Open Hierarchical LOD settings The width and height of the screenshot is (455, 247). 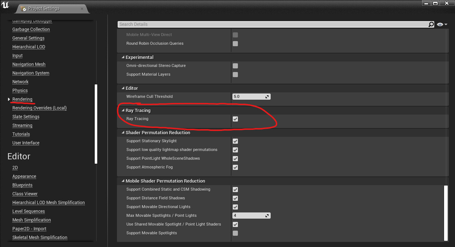pos(29,47)
